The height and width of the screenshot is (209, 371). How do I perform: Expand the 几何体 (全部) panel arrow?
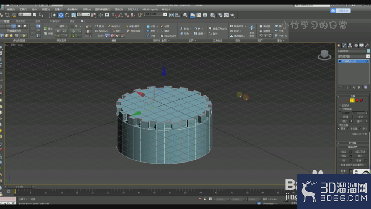(x=169, y=40)
